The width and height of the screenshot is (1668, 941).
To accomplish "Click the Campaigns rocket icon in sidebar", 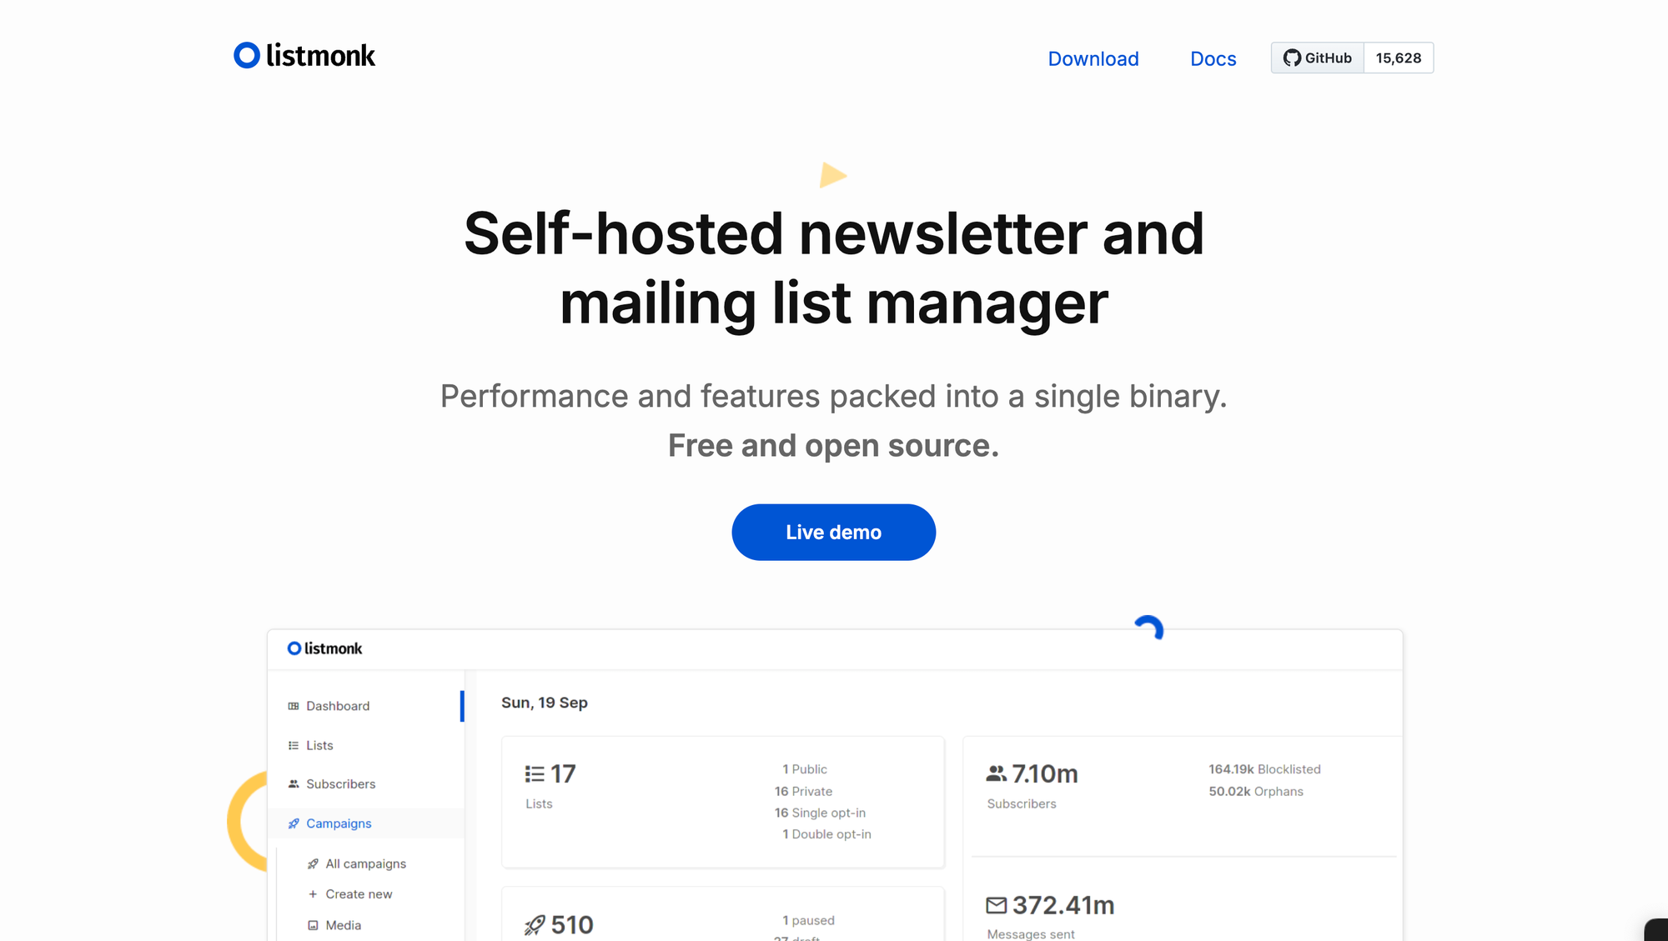I will tap(294, 823).
